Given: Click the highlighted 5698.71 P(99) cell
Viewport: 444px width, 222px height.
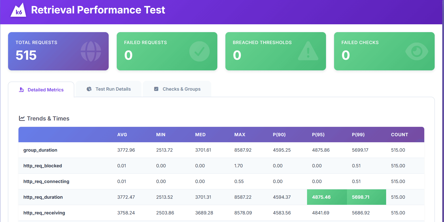Looking at the screenshot, I should click(366, 197).
